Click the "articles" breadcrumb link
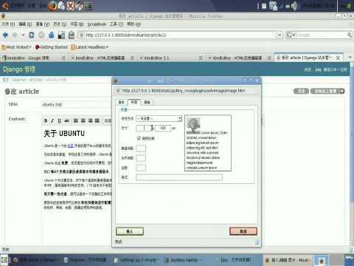 [x=36, y=80]
